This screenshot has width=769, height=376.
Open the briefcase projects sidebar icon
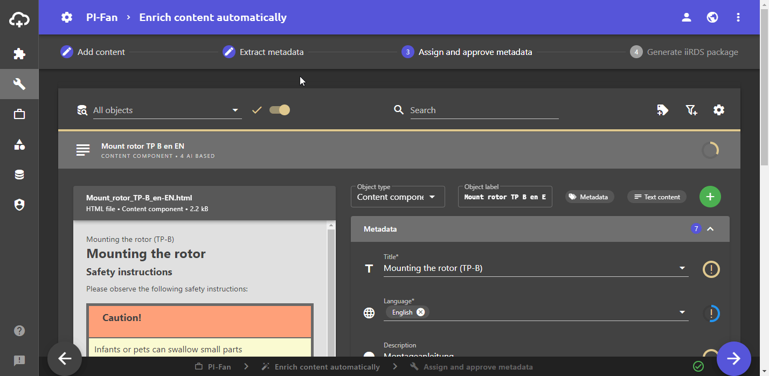click(x=19, y=114)
